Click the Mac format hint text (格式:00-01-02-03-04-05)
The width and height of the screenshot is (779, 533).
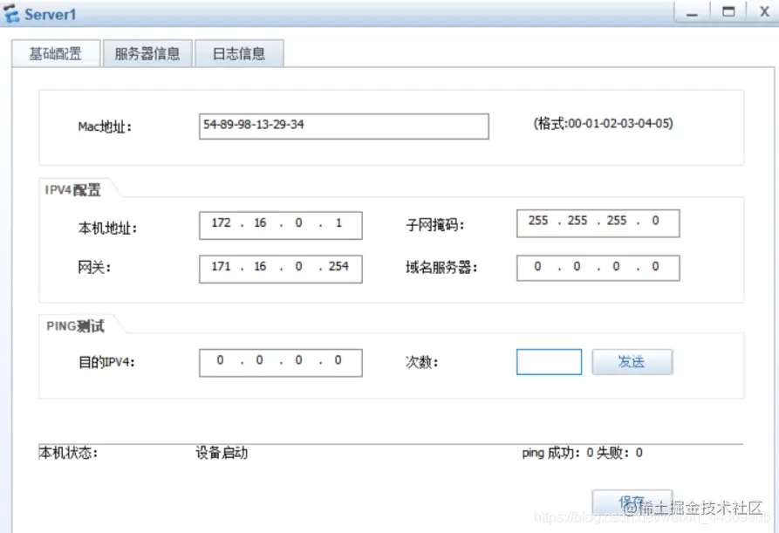pos(603,123)
